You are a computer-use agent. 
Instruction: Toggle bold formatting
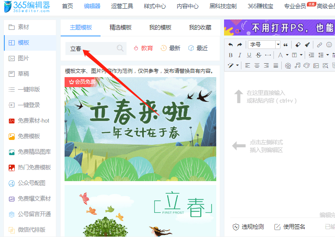click(x=231, y=55)
